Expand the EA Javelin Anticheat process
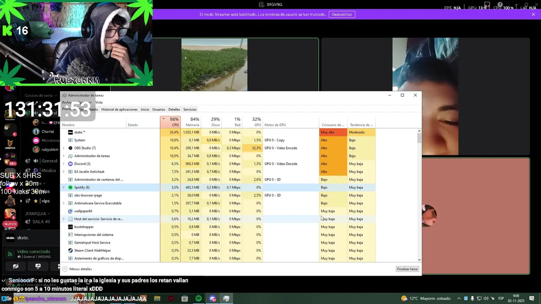The image size is (541, 304). click(x=63, y=172)
